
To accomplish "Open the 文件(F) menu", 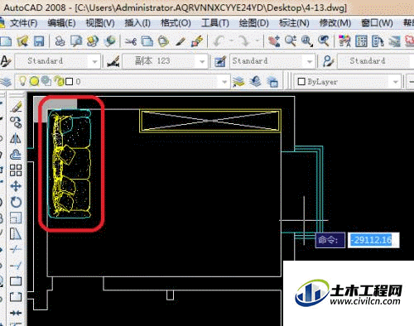I will [23, 23].
